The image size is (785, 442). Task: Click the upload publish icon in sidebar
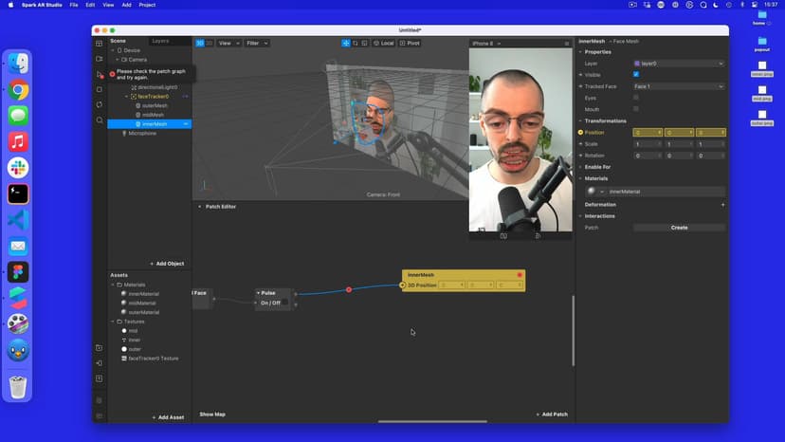100,378
